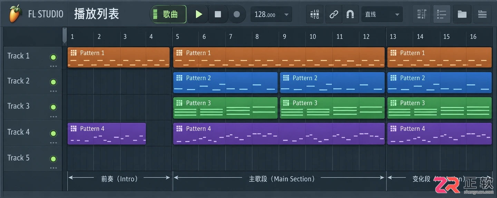Viewport: 497px width, 198px height.
Task: Select the Track 5 label
Action: [x=18, y=158]
